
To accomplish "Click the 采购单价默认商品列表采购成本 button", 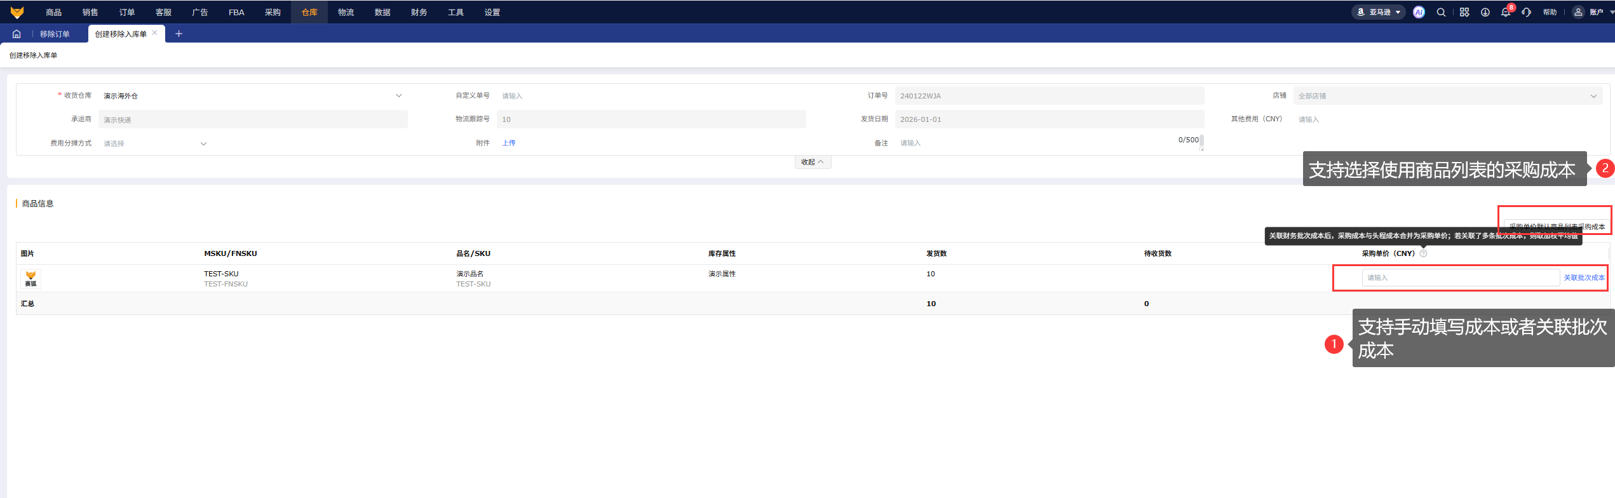I will 1557,227.
